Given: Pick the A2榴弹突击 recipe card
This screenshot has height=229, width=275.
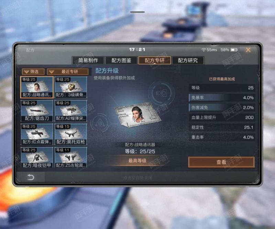Looking at the screenshot, I should click(71, 111).
